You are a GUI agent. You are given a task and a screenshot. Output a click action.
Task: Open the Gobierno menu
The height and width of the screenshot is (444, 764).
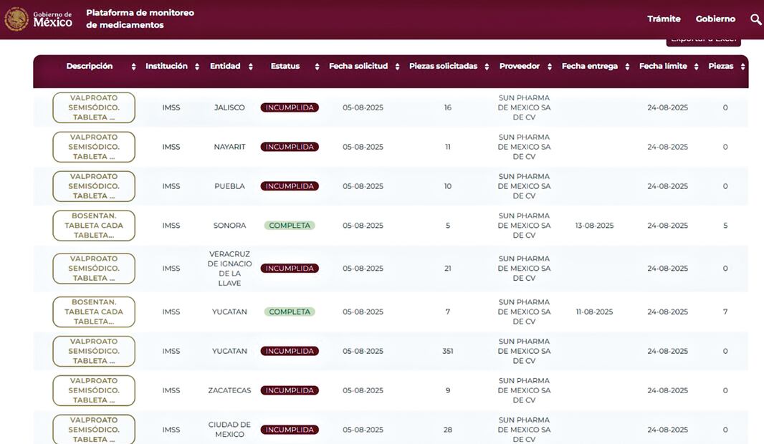[x=715, y=19]
